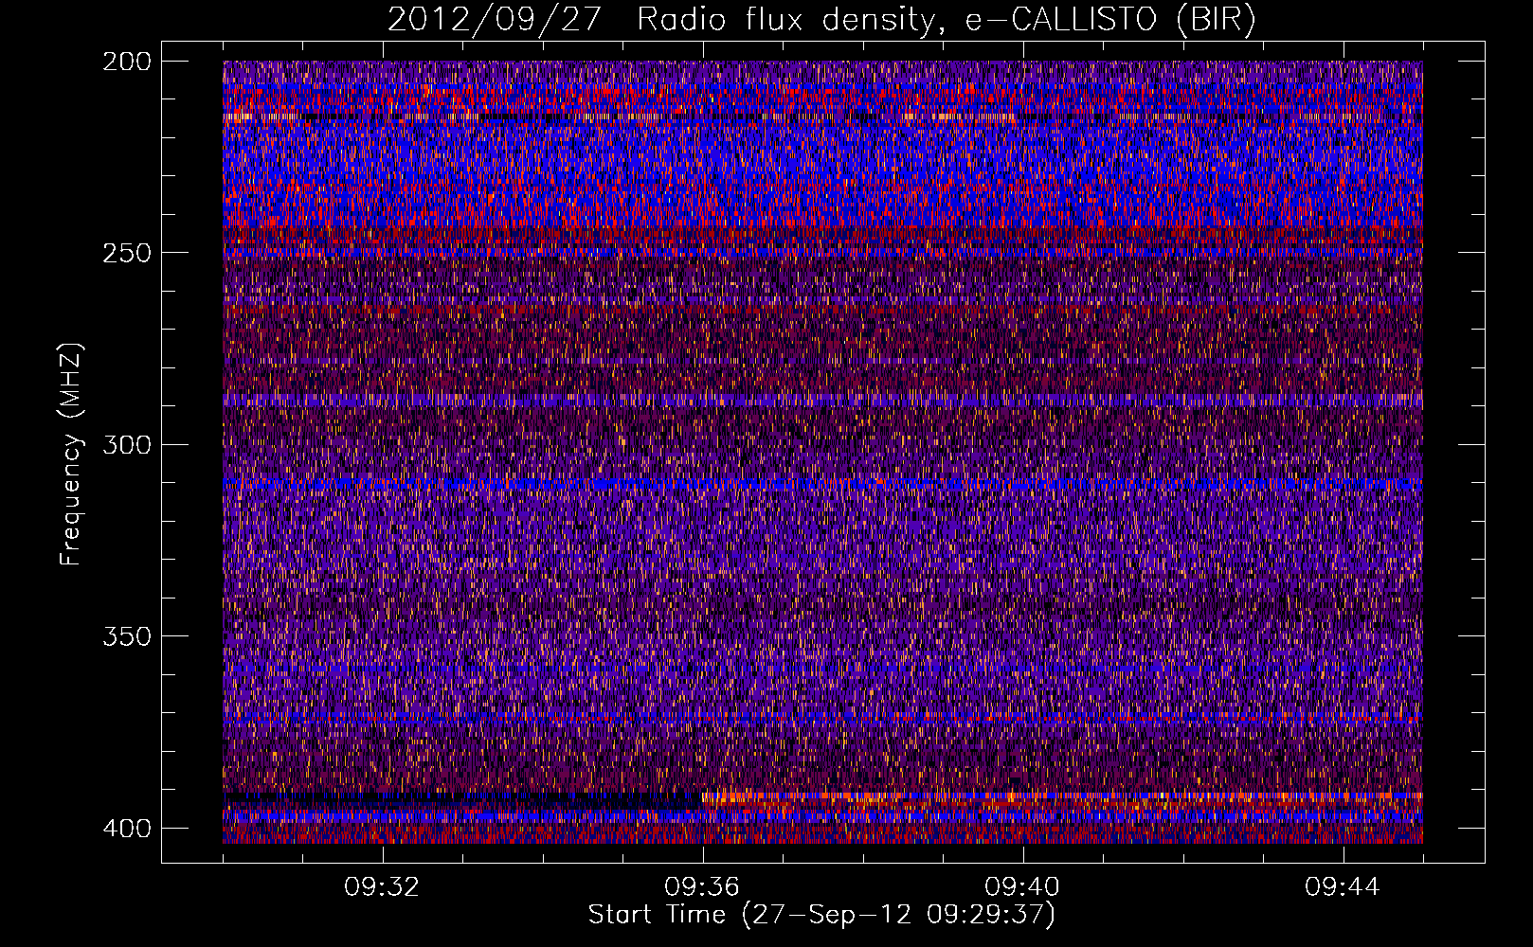This screenshot has width=1533, height=947.
Task: Click the 09:44 time axis label
Action: click(x=1344, y=887)
